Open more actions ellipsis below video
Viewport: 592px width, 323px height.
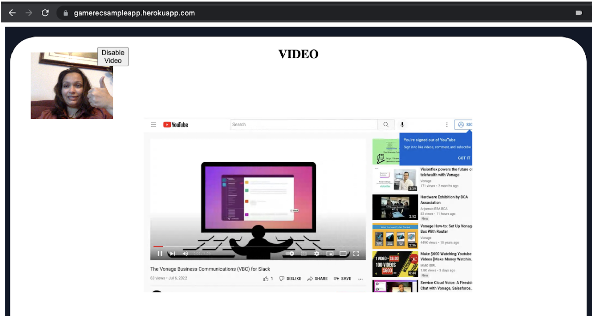tap(360, 279)
